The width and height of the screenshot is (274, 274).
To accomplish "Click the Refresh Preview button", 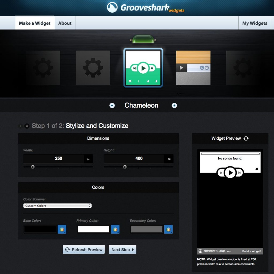I will 84,250.
